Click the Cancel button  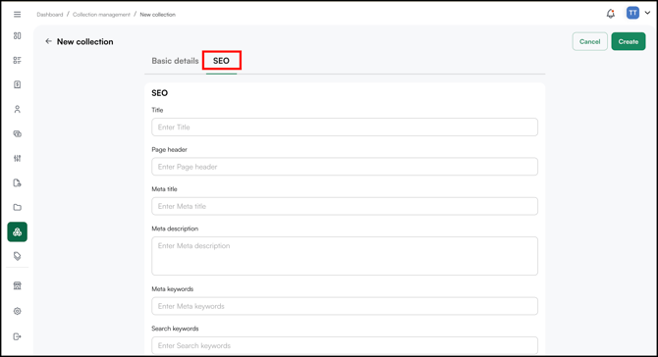click(x=589, y=41)
